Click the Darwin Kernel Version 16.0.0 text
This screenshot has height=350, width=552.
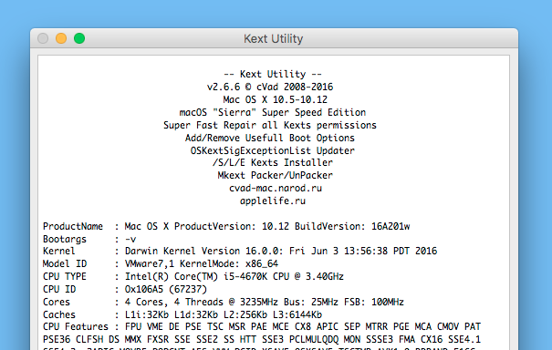click(203, 251)
